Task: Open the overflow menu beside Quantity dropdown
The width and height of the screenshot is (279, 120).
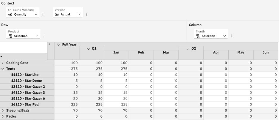Action: (x=43, y=14)
